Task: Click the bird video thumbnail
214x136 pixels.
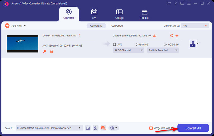Action: 22,43
